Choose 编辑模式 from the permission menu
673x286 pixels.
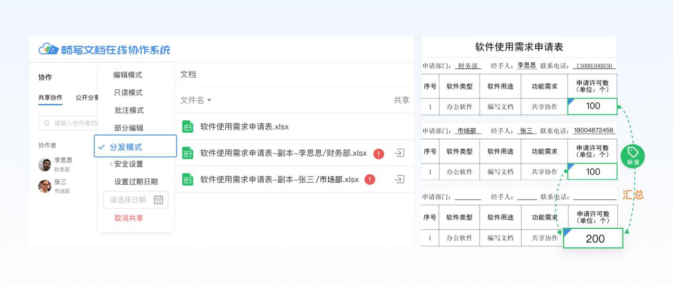128,75
